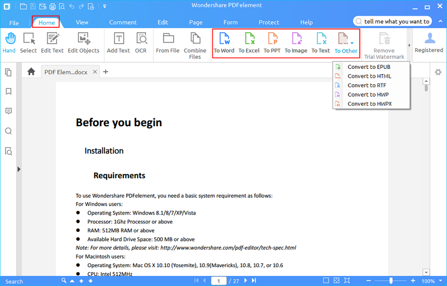447x286 pixels.
Task: Choose Convert to EPUB
Action: tap(372, 67)
